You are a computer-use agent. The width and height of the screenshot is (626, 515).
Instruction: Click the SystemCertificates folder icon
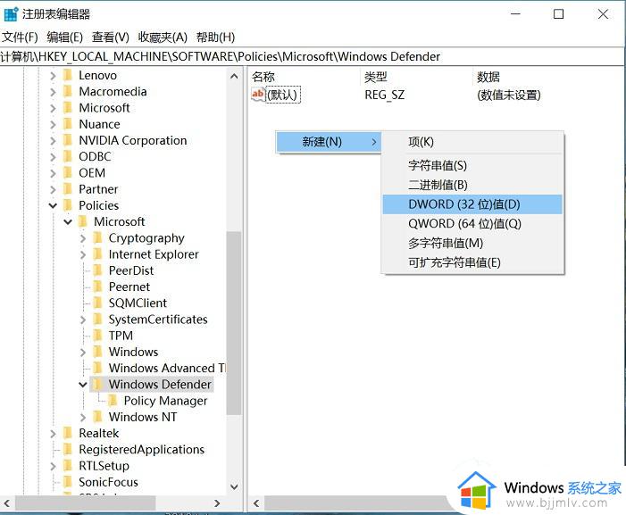pyautogui.click(x=97, y=320)
